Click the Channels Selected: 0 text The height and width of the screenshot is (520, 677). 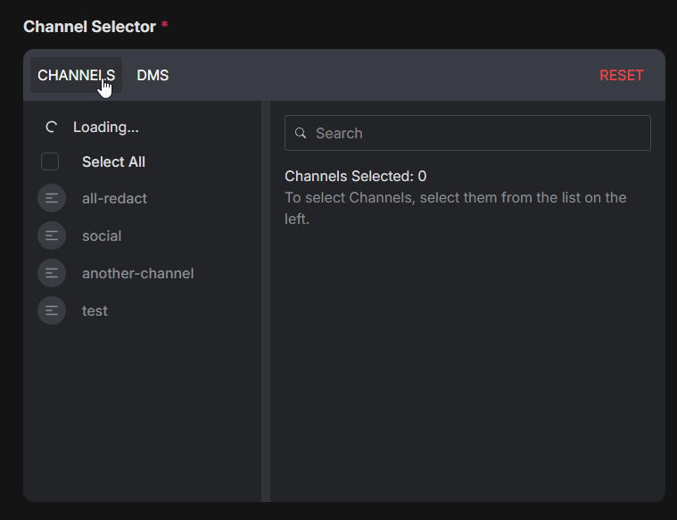point(355,177)
